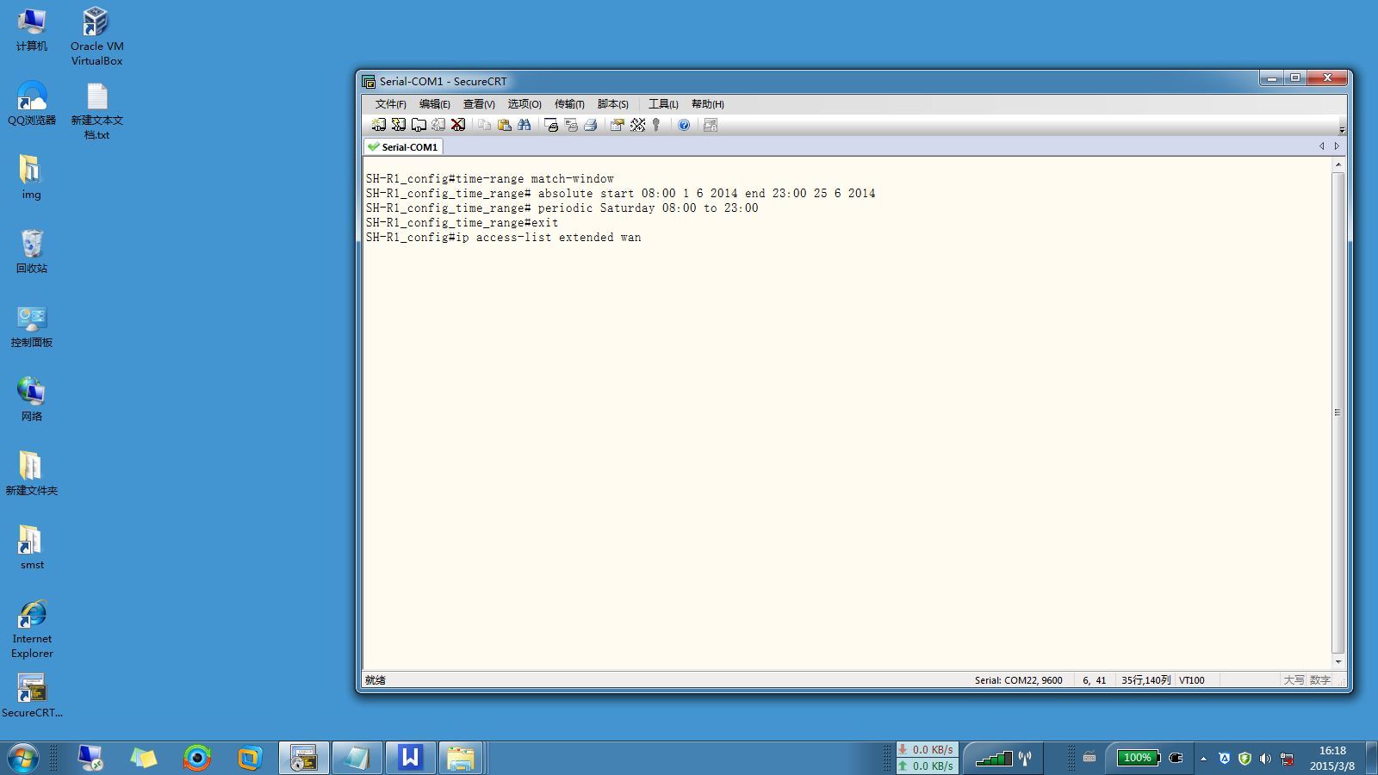Show hidden tray icons arrow
This screenshot has width=1378, height=775.
click(1203, 759)
